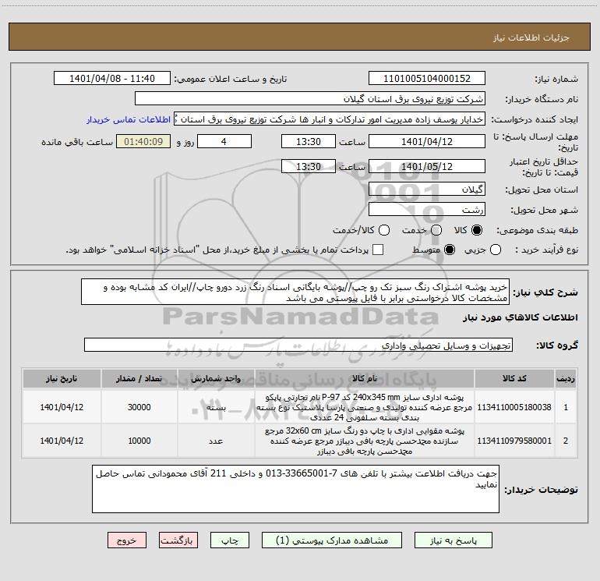Click the delivery city field رشت
Viewport: 600px width, 581px height.
pos(427,209)
